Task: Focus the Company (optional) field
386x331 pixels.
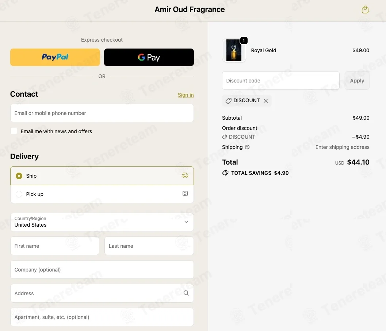Action: (x=102, y=269)
